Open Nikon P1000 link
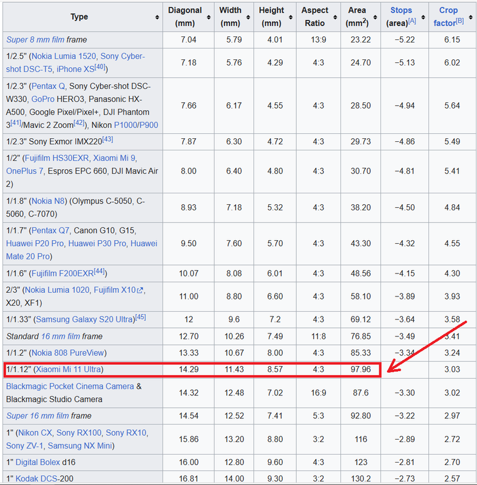The height and width of the screenshot is (485, 477). coord(126,125)
